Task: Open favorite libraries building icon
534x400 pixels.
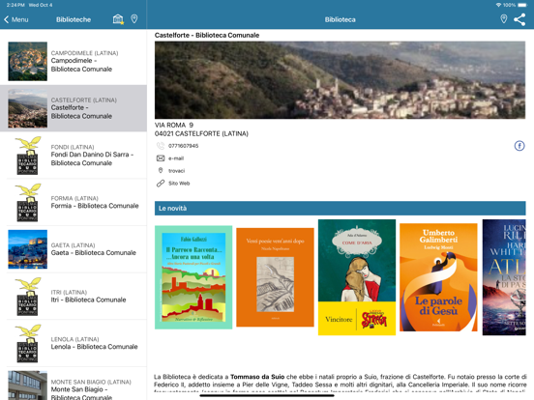Action: click(118, 19)
